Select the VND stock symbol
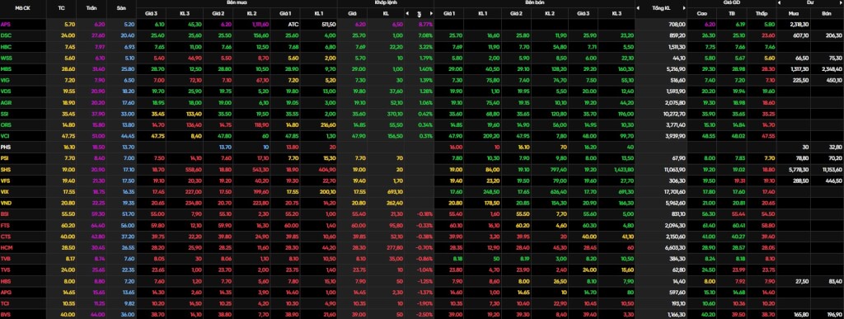844x319 pixels. tap(6, 204)
